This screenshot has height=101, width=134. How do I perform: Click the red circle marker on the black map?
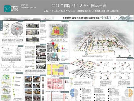click(53, 43)
